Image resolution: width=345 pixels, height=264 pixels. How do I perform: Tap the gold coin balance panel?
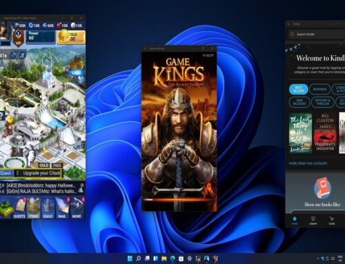[x=71, y=37]
